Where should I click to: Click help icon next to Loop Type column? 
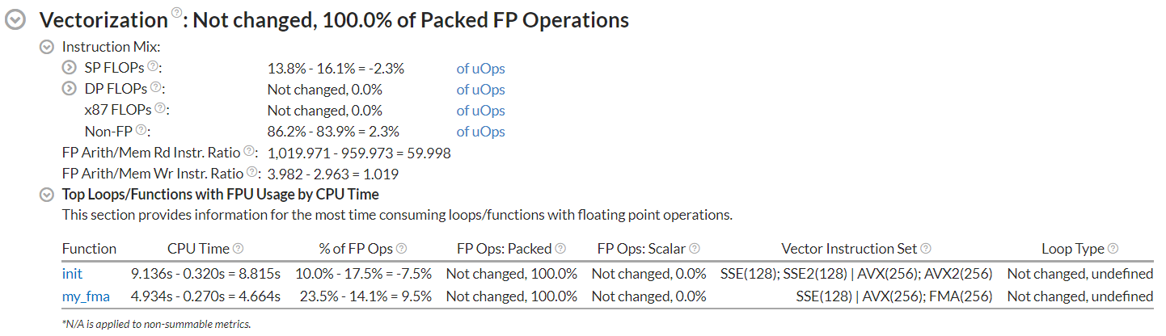1113,249
